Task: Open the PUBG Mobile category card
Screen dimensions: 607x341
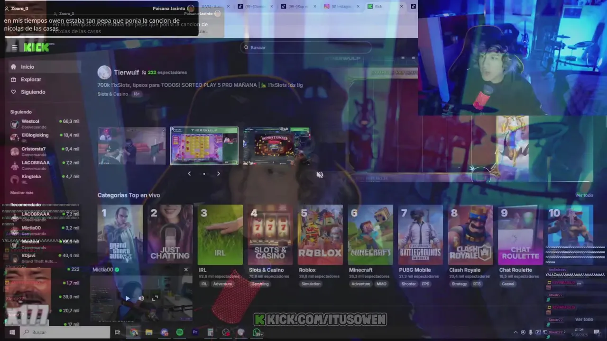Action: [x=420, y=235]
